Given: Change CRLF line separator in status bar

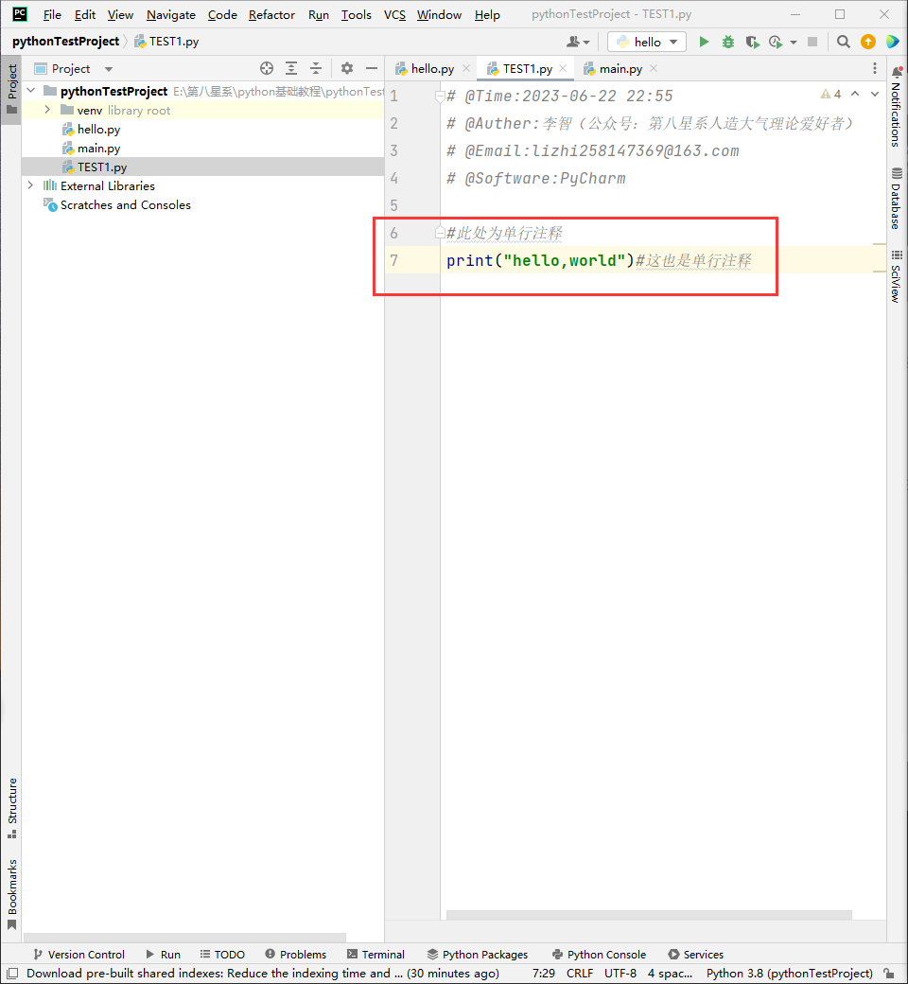Looking at the screenshot, I should 579,974.
